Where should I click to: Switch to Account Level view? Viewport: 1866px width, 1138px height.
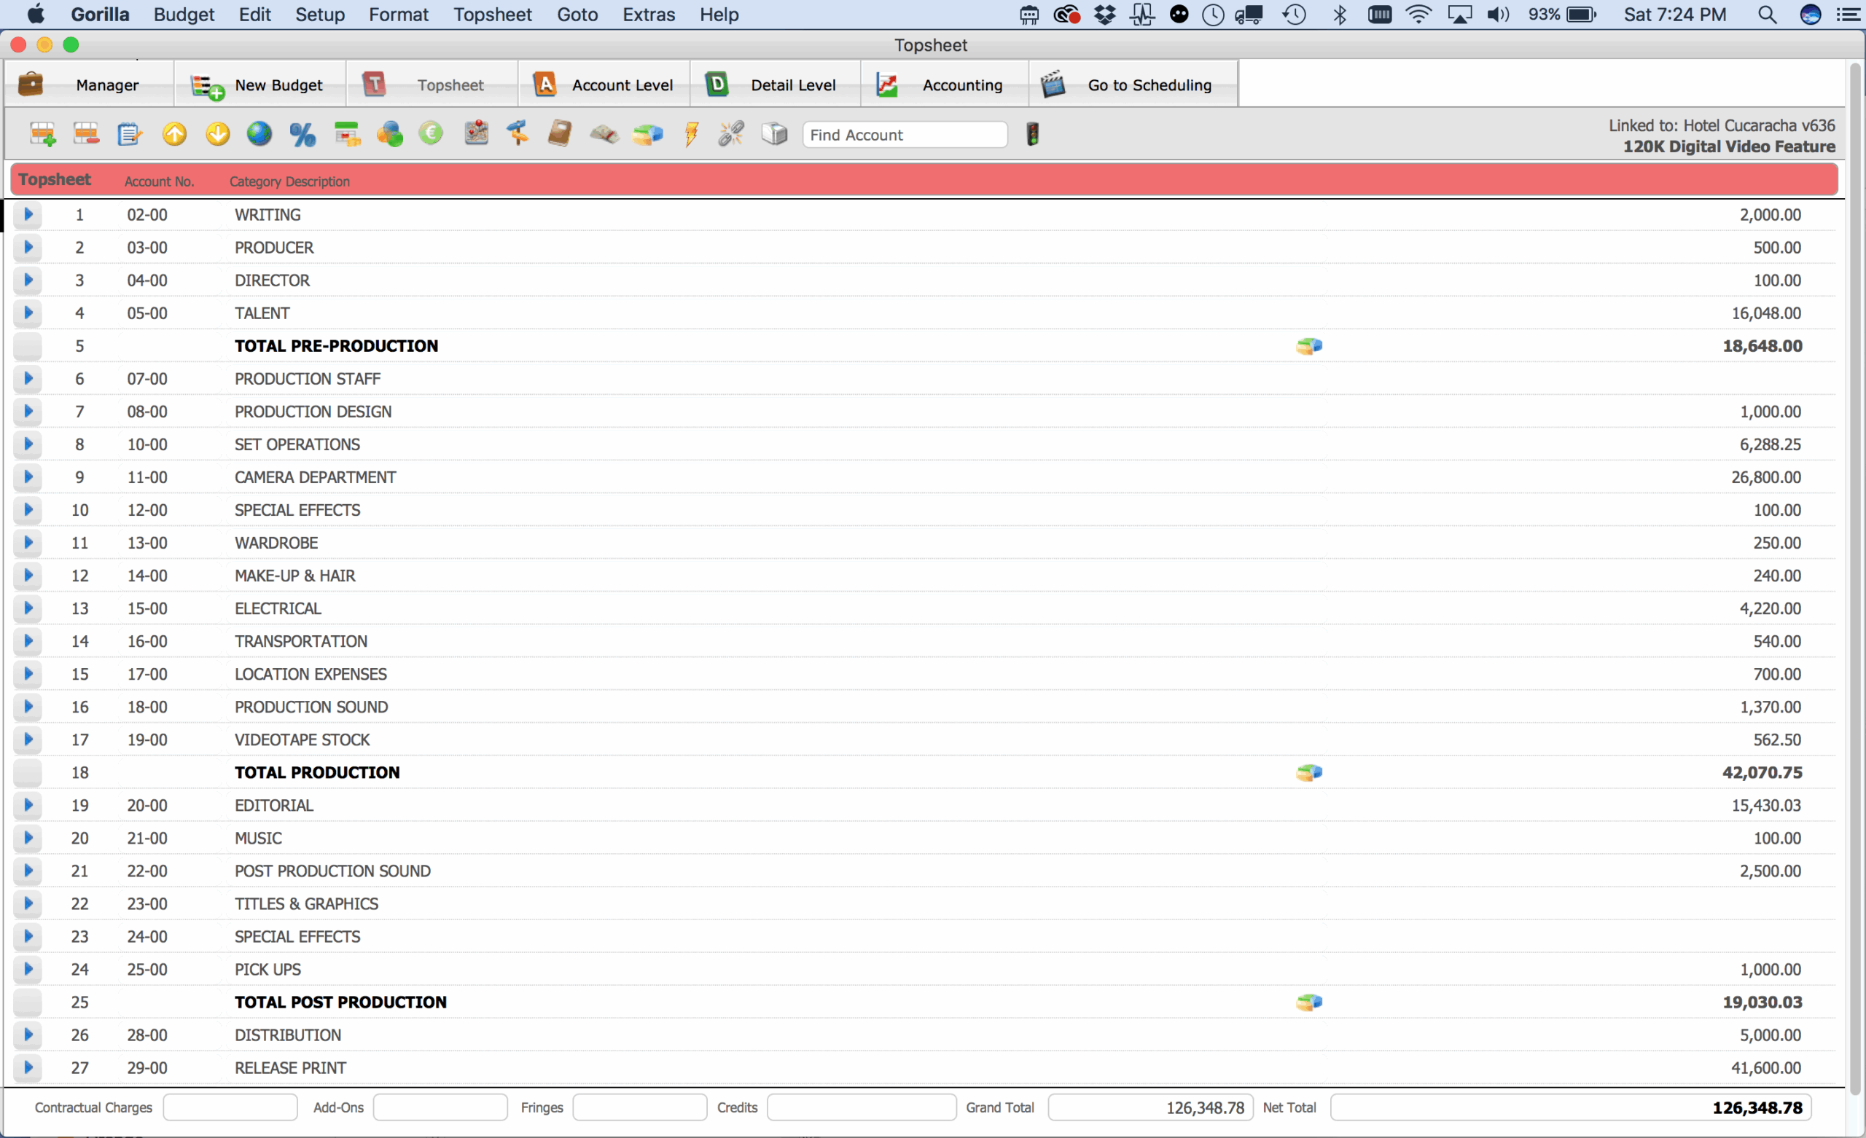tap(604, 84)
